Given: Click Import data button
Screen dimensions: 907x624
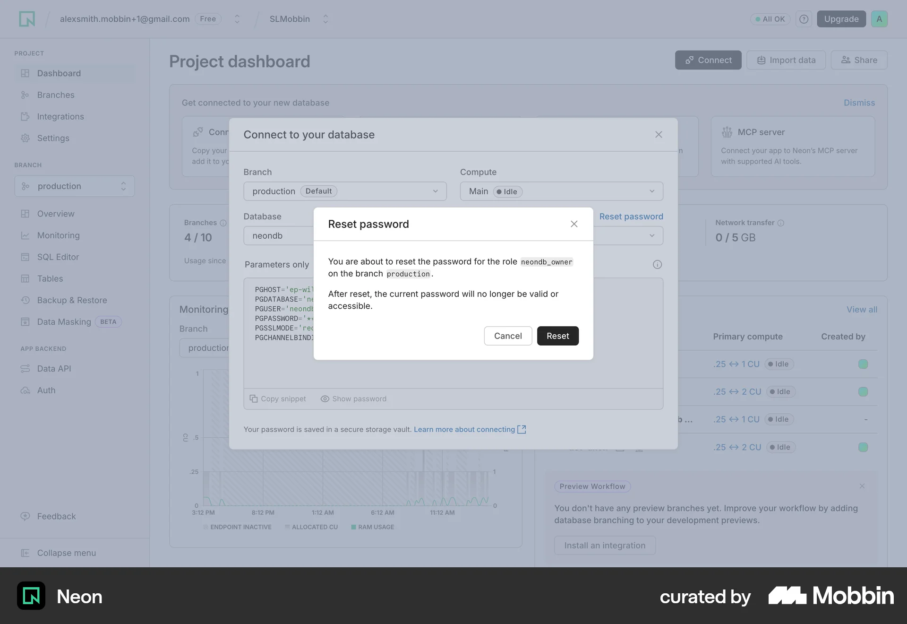Looking at the screenshot, I should (x=786, y=60).
